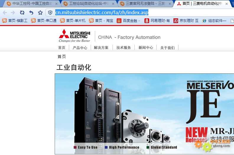Click the undo/restore arrow icon in toolbar
Image resolution: width=234 pixels, height=155 pixels.
[31, 12]
